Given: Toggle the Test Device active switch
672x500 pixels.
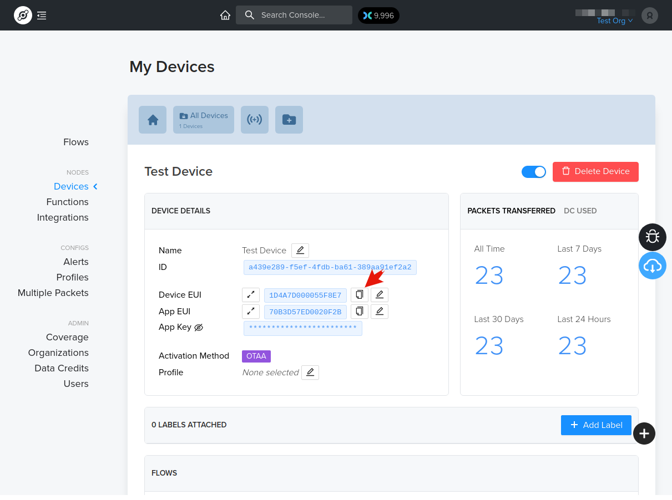Looking at the screenshot, I should (x=534, y=172).
